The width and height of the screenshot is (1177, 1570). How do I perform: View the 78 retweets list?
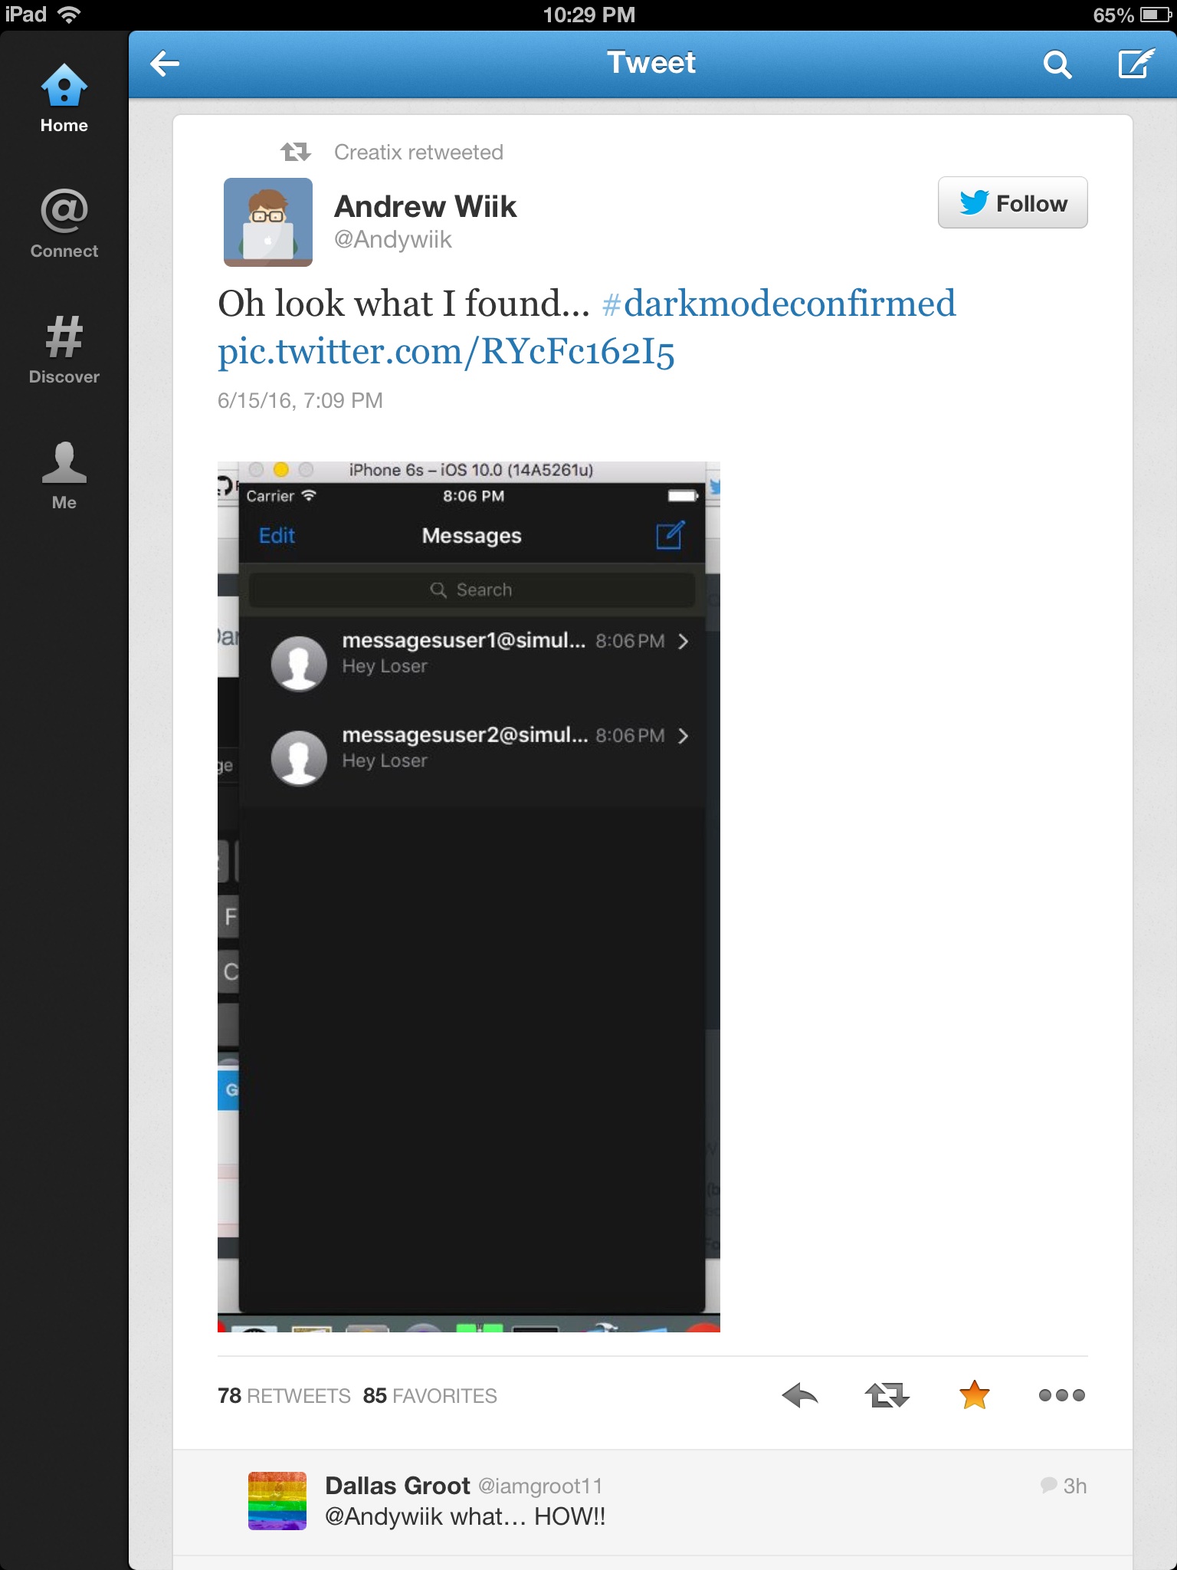click(284, 1396)
